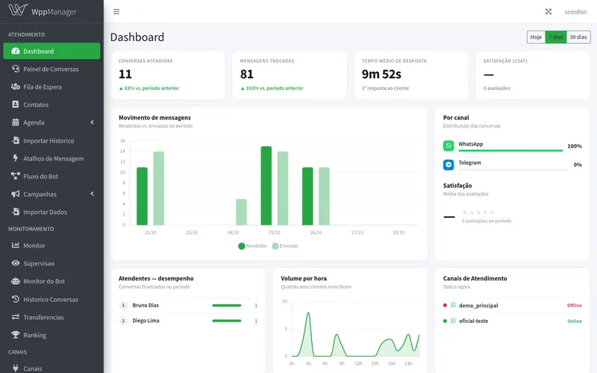This screenshot has height=373, width=597.
Task: Toggle the hamburger sidebar menu icon
Action: (x=116, y=12)
